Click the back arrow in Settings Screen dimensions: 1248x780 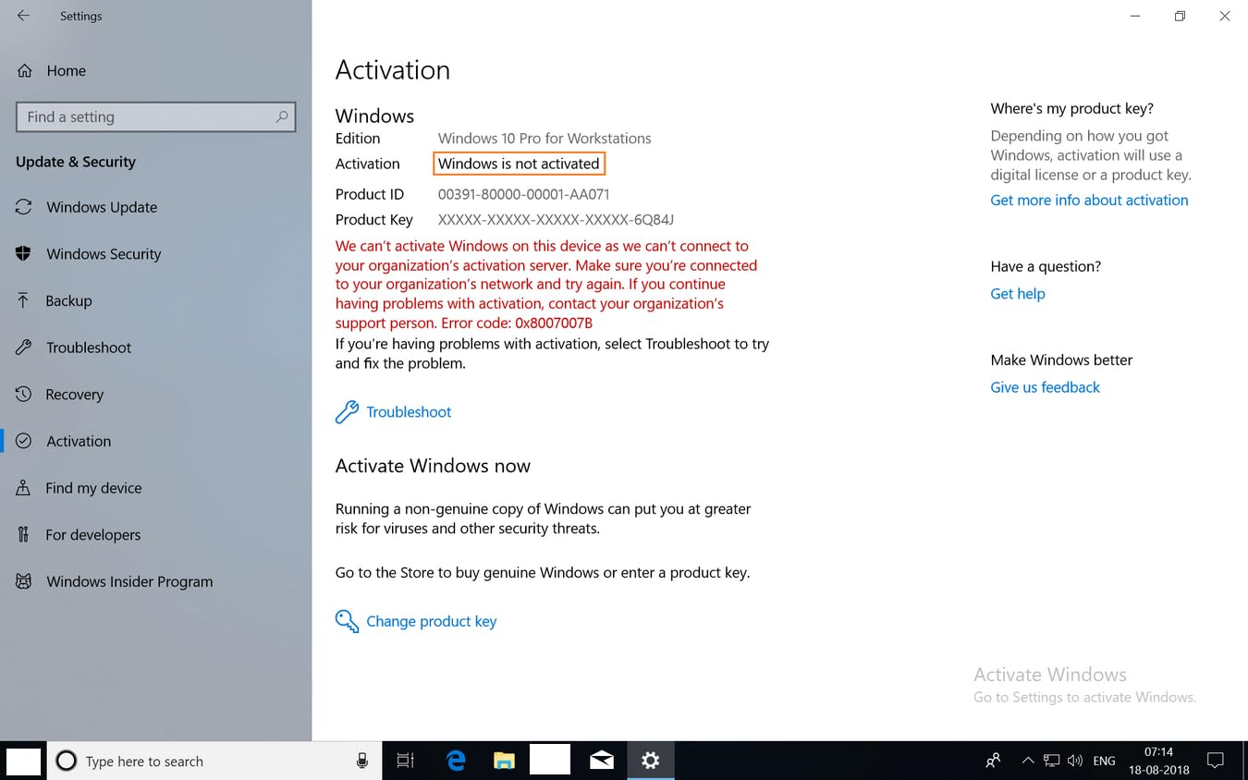click(x=23, y=16)
